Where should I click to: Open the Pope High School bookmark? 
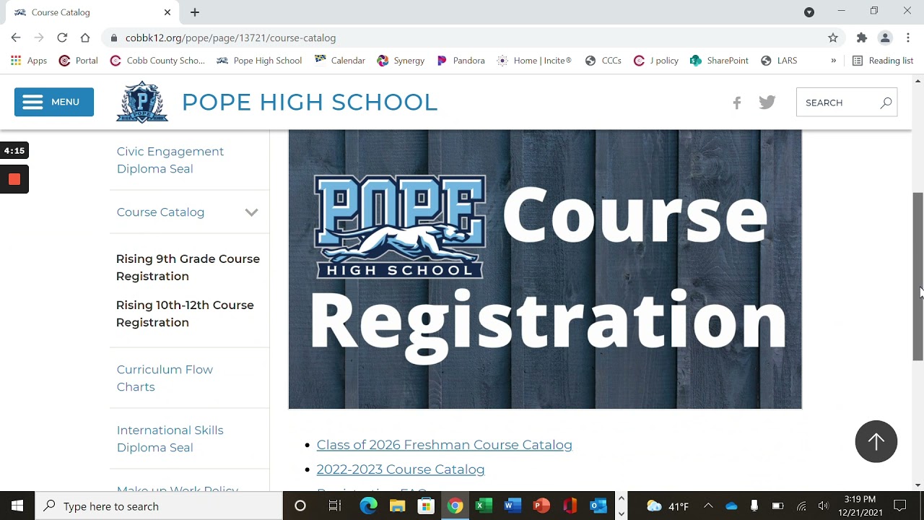[x=259, y=61]
